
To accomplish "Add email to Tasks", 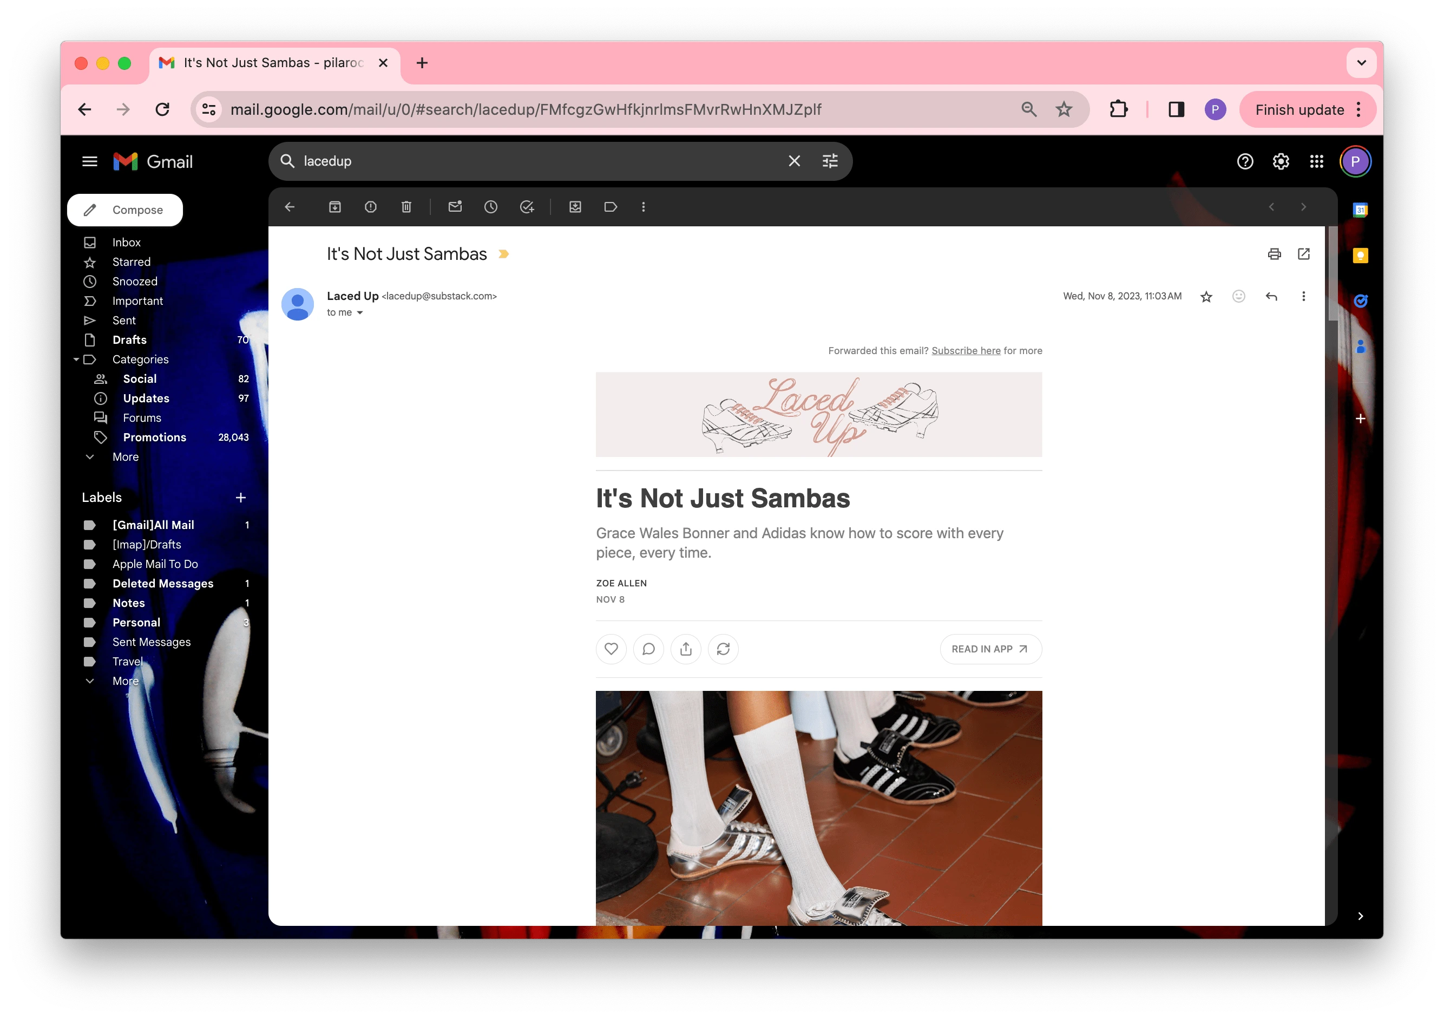I will coord(527,207).
